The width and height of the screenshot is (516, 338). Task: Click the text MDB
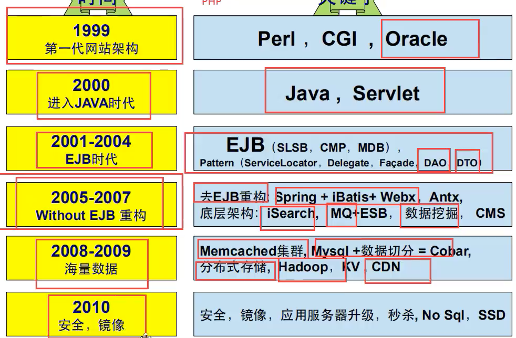pos(371,147)
